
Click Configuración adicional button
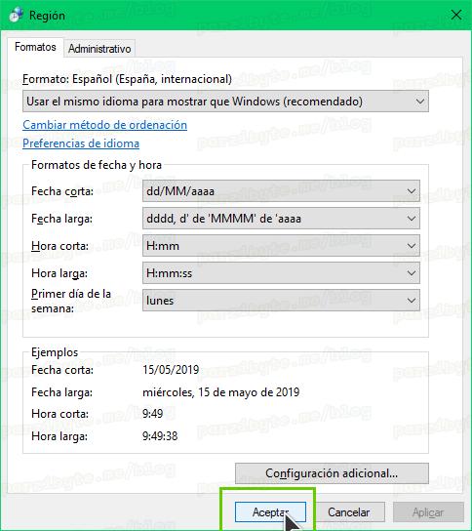[332, 473]
